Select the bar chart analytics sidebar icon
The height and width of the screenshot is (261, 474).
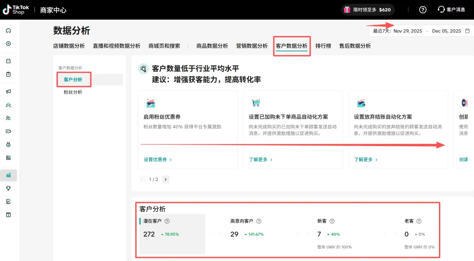pos(8,175)
